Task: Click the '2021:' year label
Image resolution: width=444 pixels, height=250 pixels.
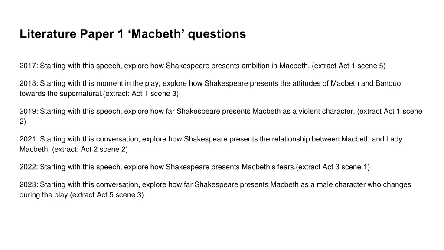Action: click(29, 139)
